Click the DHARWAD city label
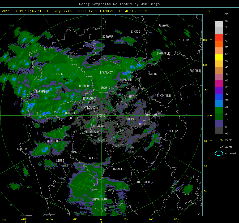The width and height of the screenshot is (239, 223). (x=69, y=113)
